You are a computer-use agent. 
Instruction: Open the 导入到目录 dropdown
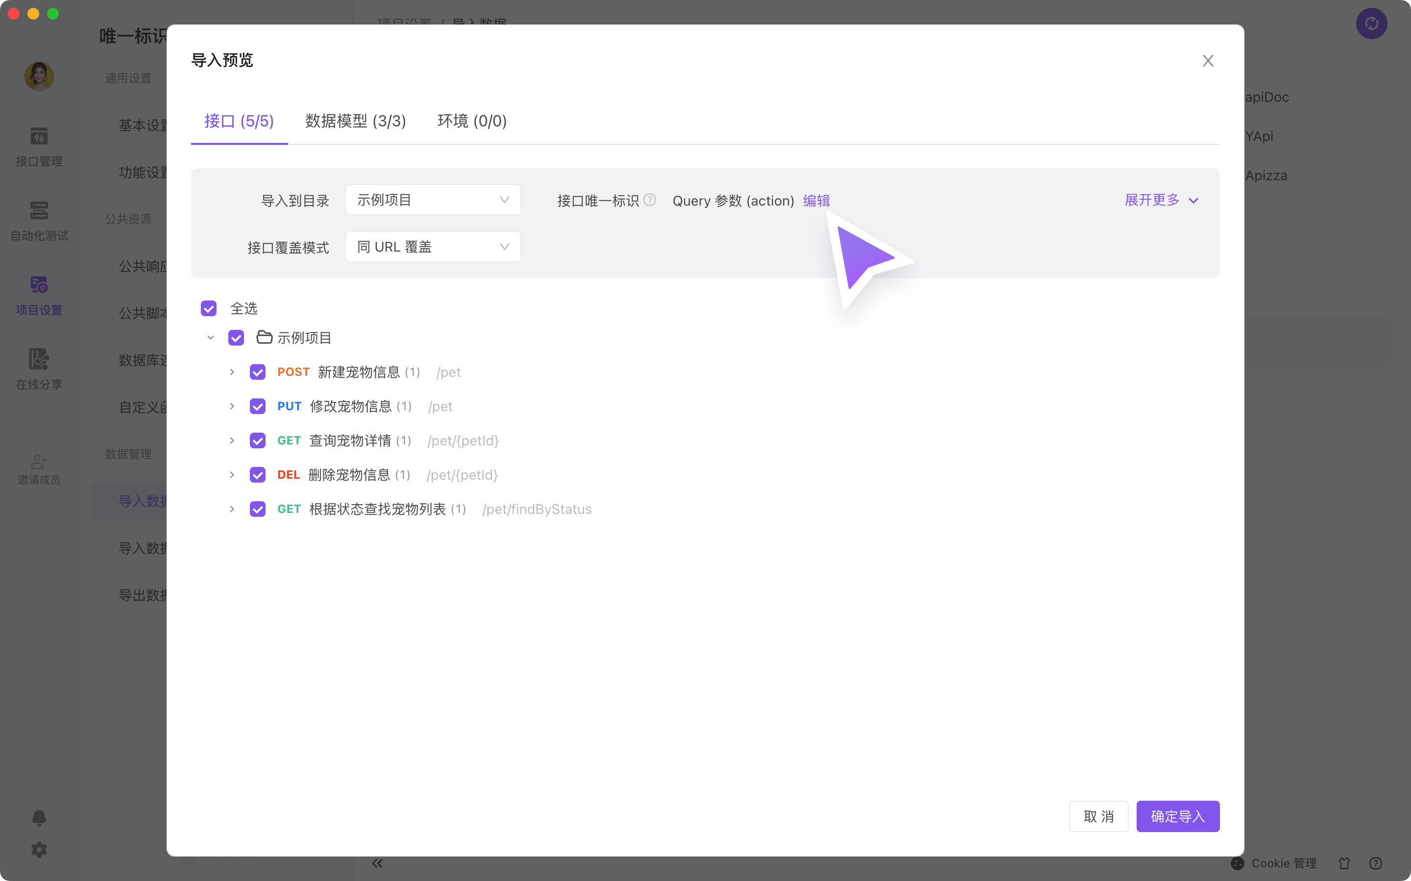pos(433,200)
